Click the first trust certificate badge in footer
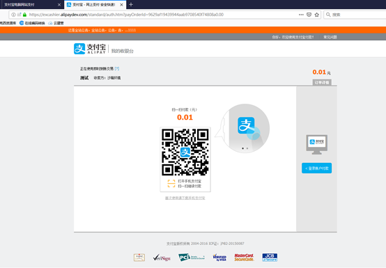 coord(139,258)
